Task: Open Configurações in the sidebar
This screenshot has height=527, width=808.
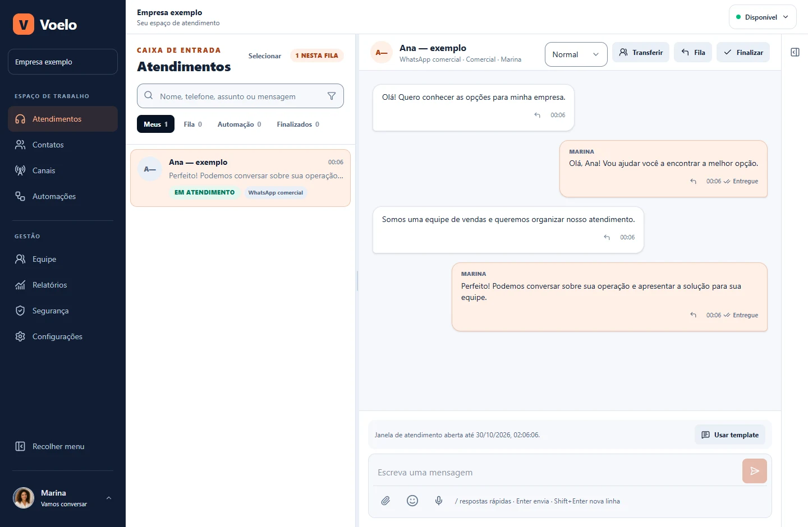Action: [63, 336]
